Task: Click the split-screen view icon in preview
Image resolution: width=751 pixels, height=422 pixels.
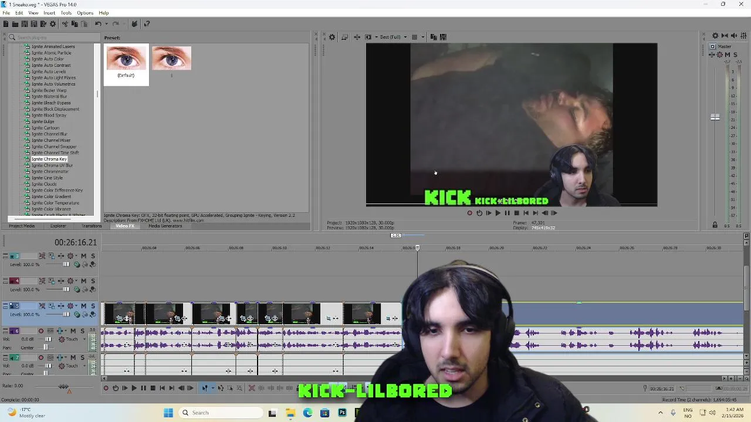Action: tap(368, 37)
